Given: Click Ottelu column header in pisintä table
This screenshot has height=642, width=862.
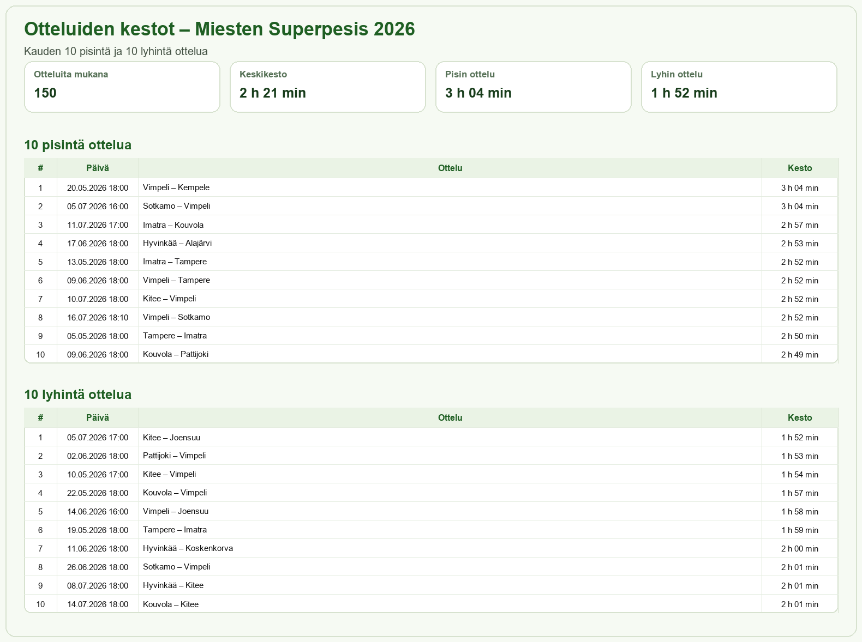Looking at the screenshot, I should coord(450,168).
